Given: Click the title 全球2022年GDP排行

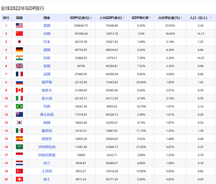Looking at the screenshot, I should point(23,8).
